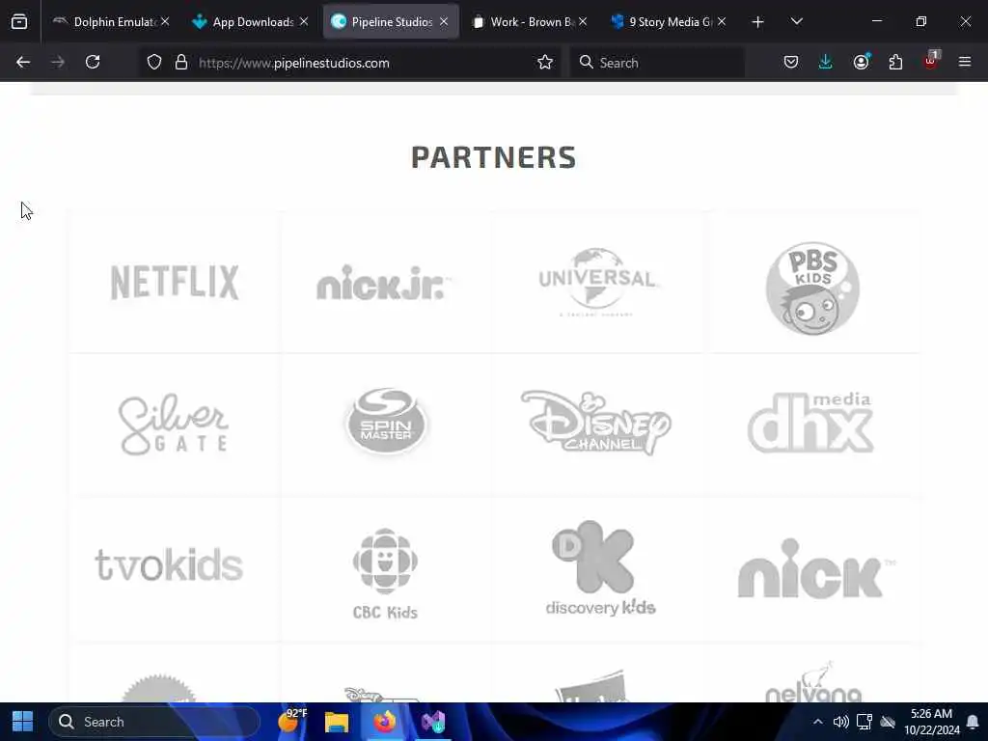988x741 pixels.
Task: Close the App Downloads tab
Action: coord(304,21)
